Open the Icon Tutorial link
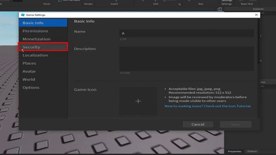 [x=208, y=106]
